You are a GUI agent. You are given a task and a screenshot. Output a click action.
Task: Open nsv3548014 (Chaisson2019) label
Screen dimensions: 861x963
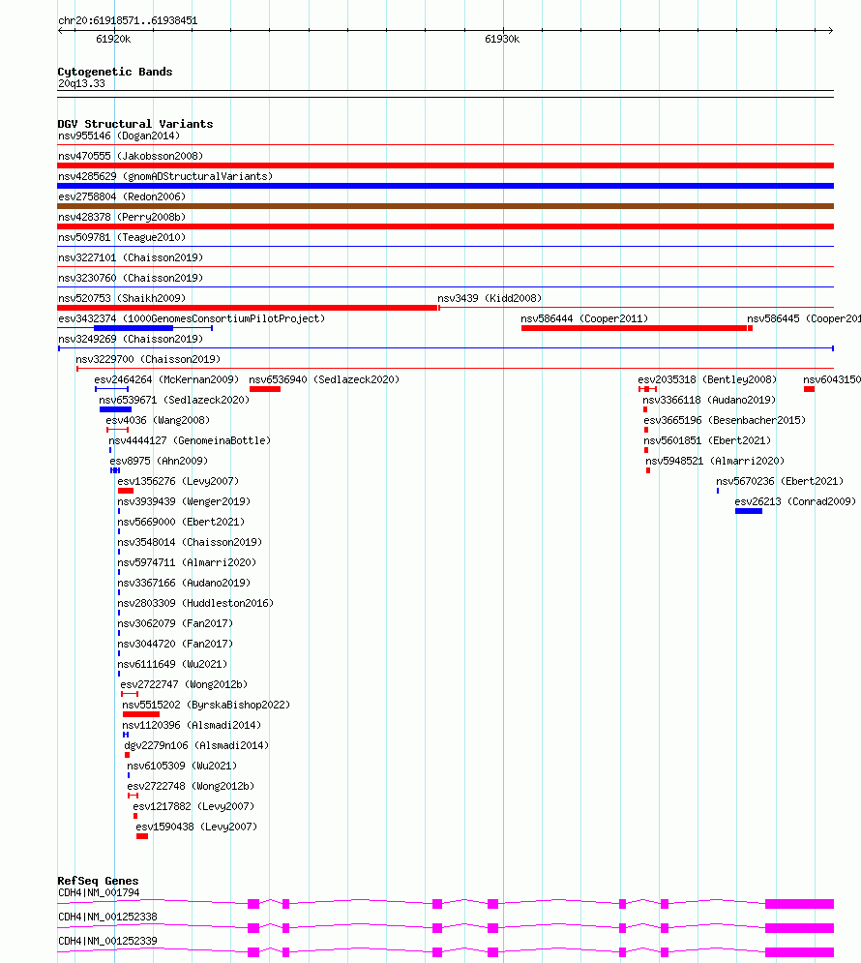click(189, 541)
